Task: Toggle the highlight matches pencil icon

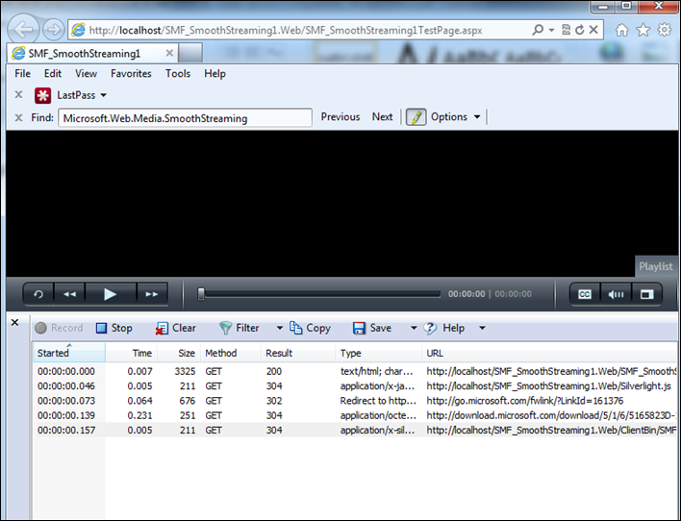Action: click(416, 117)
